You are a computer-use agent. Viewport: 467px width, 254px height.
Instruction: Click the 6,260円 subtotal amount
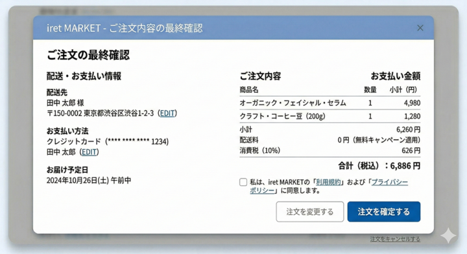(x=409, y=130)
